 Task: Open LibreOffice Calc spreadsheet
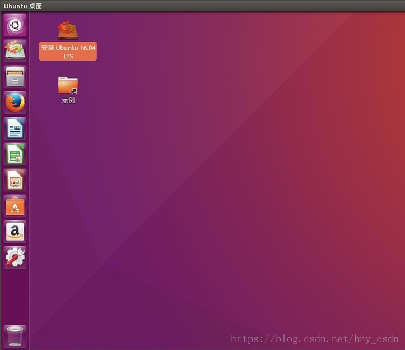tap(15, 154)
